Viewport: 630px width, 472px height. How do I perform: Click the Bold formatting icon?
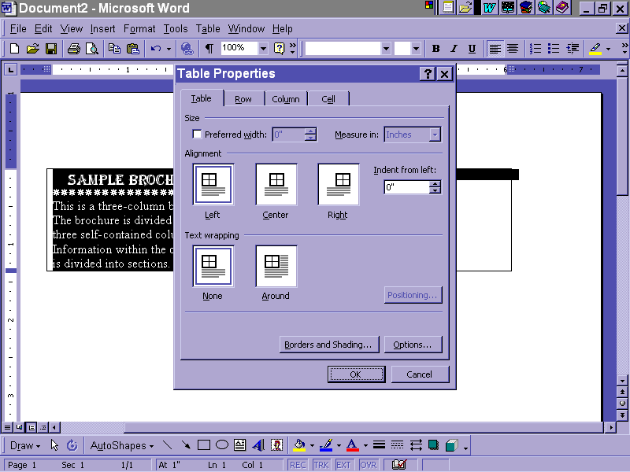pos(435,49)
